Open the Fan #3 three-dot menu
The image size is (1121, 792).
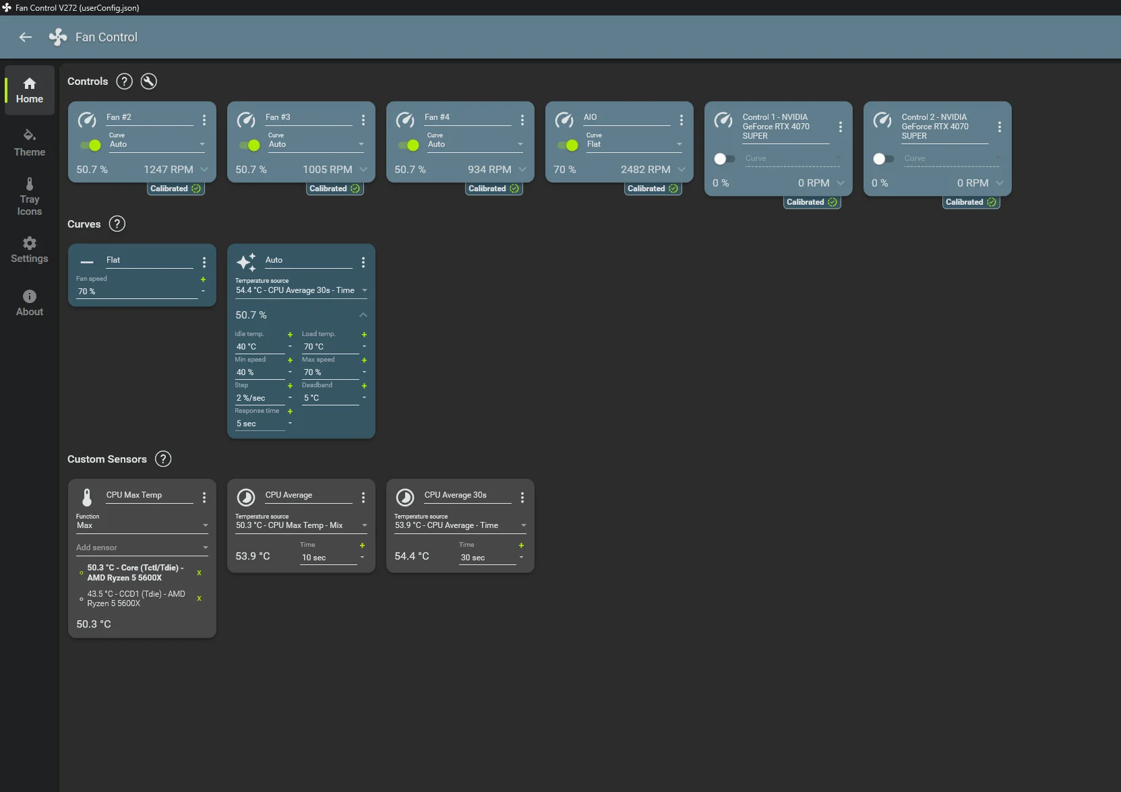point(363,120)
